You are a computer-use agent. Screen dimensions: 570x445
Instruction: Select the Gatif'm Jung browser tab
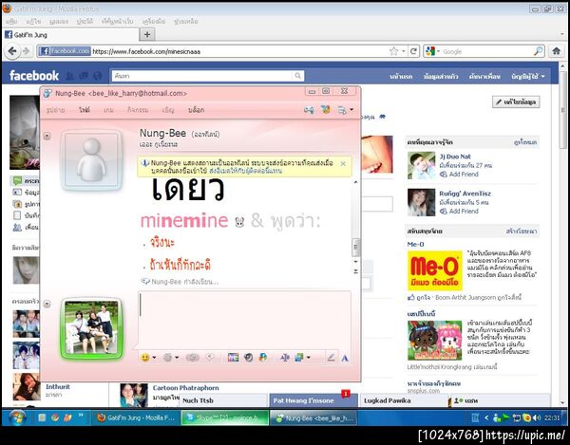point(71,35)
